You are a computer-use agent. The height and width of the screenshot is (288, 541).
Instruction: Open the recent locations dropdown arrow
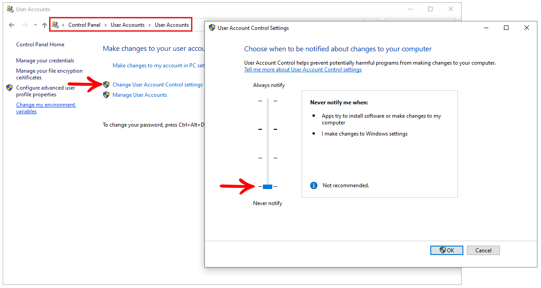click(35, 25)
